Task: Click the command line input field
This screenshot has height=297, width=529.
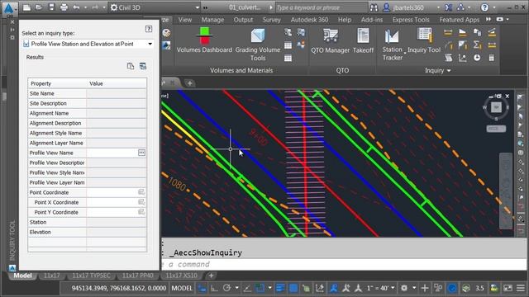Action: 344,264
